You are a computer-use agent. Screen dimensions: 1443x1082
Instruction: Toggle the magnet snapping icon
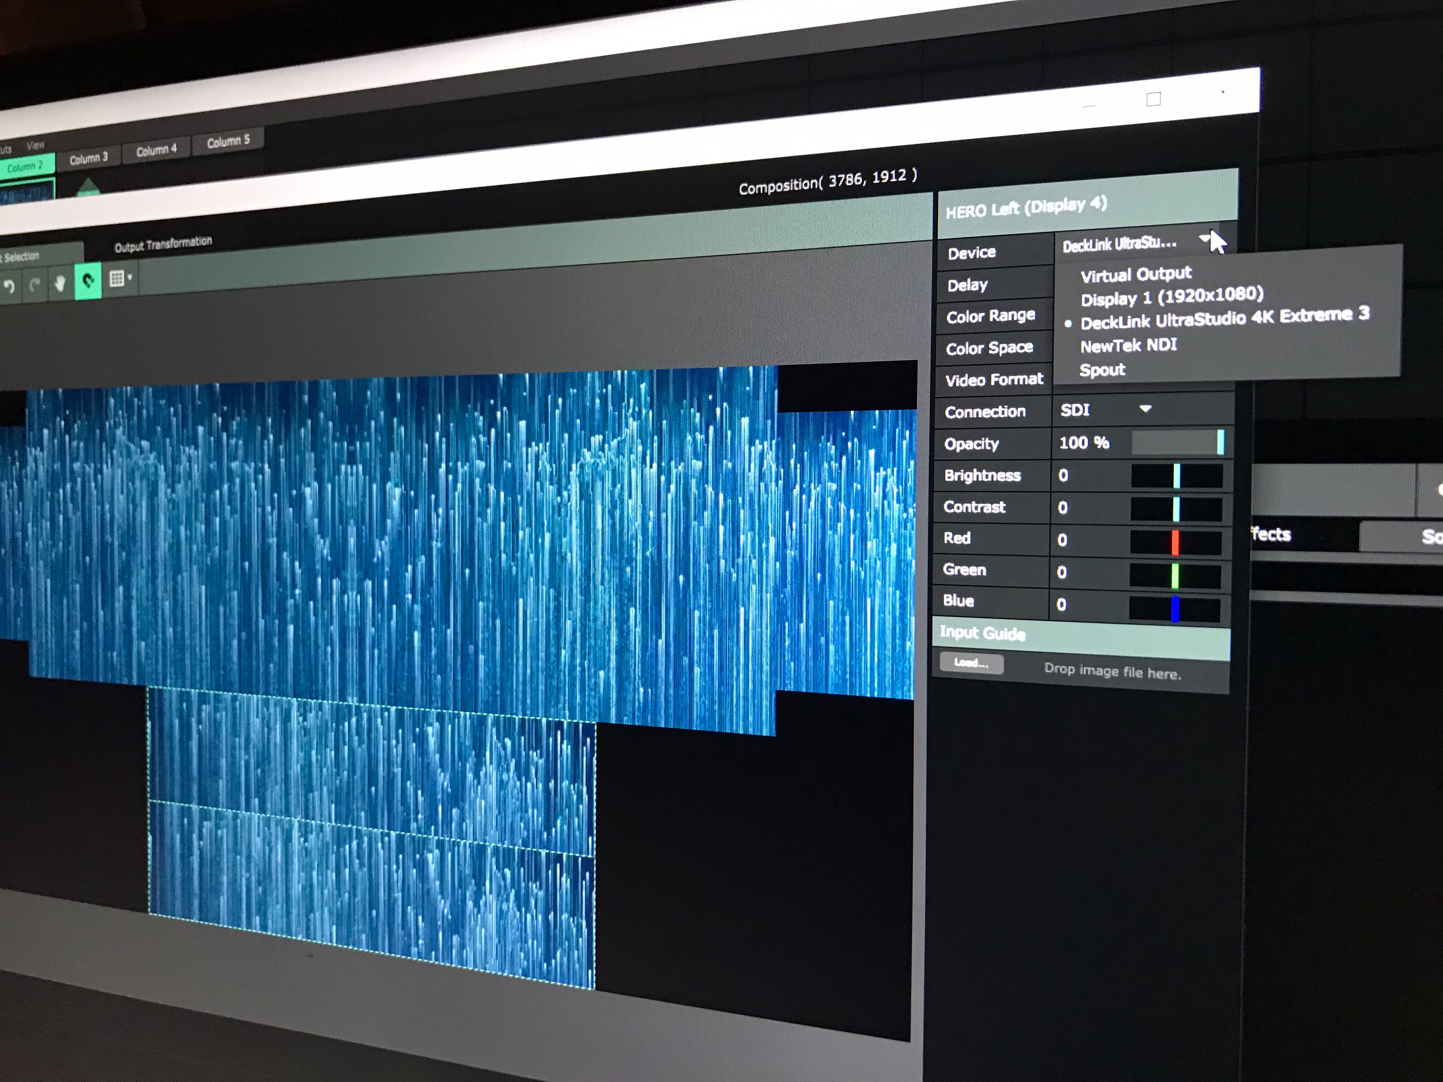point(88,281)
